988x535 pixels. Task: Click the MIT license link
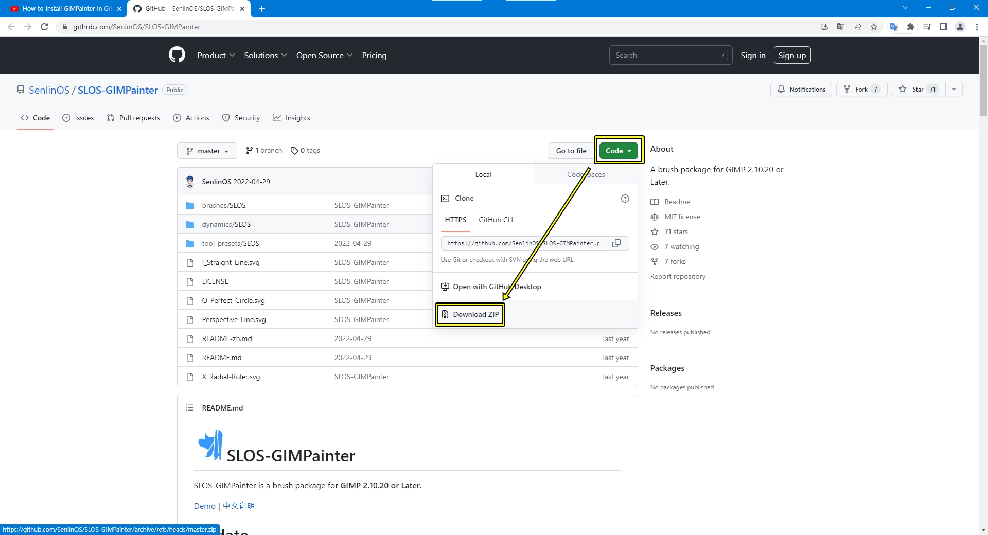(x=682, y=217)
